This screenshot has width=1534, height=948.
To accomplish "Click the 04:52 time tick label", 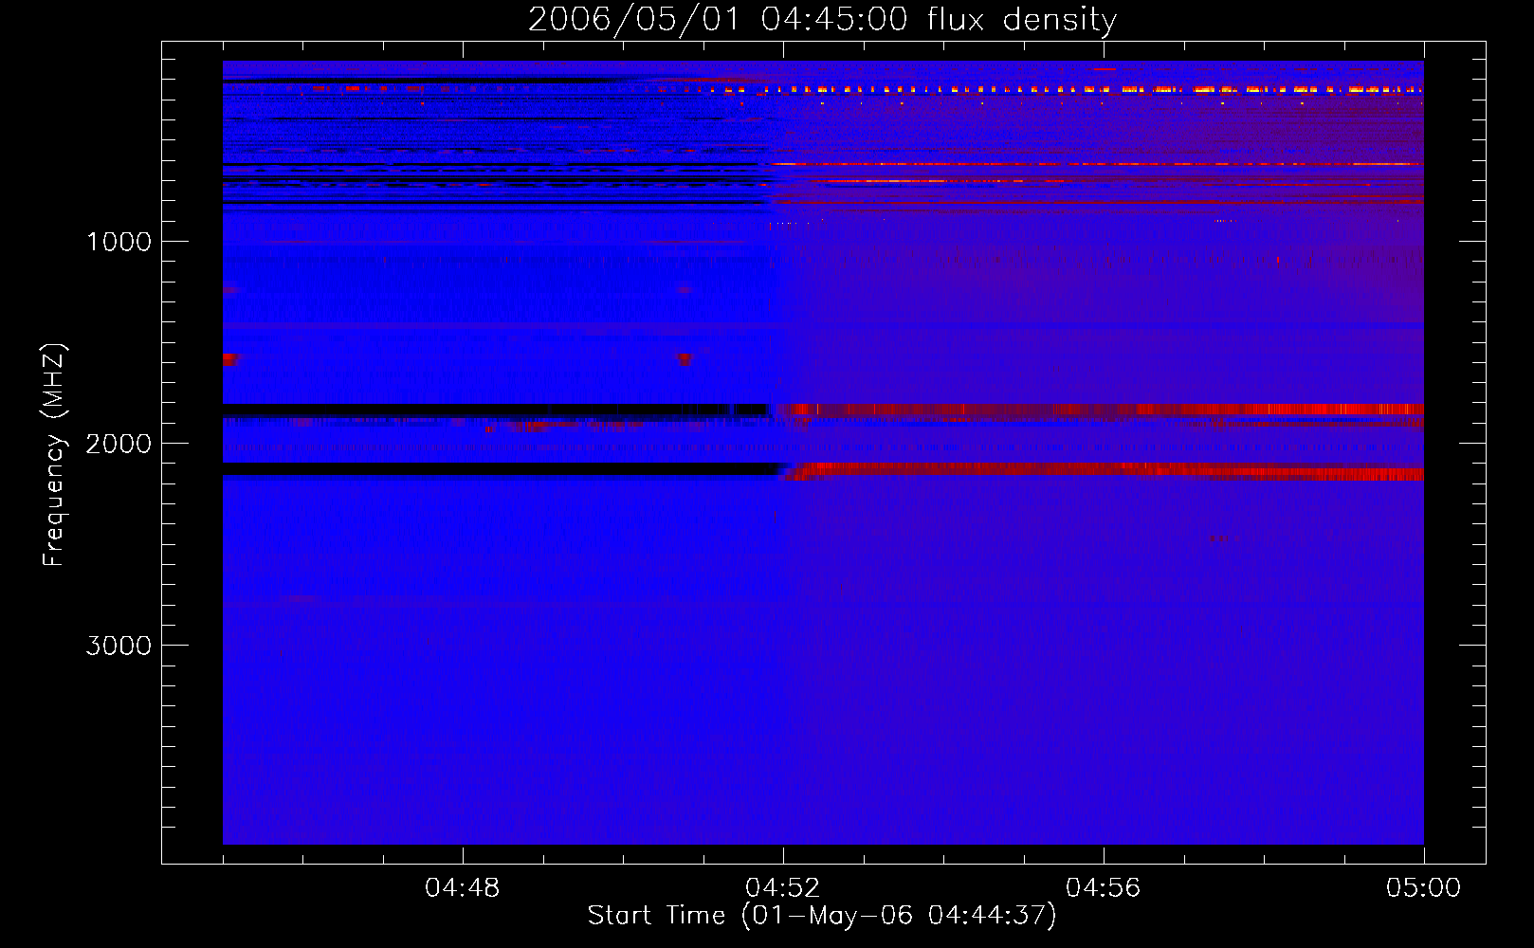I will [x=783, y=888].
